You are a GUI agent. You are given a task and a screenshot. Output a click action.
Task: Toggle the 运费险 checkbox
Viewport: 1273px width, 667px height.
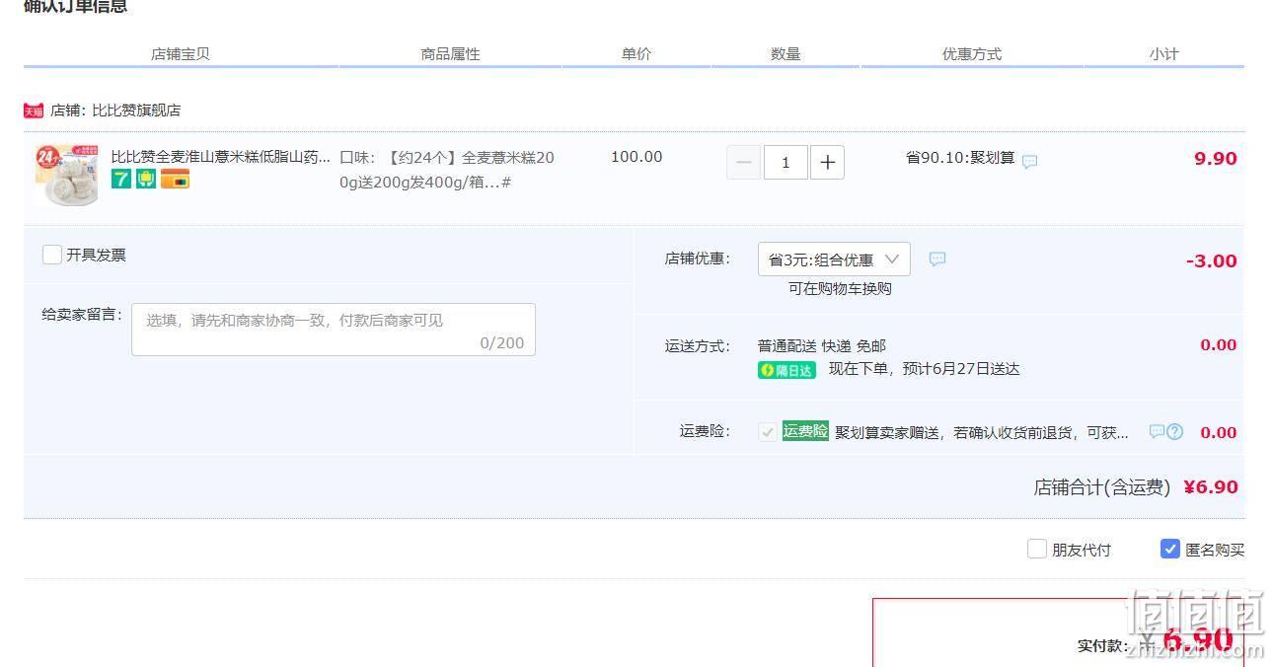[767, 432]
